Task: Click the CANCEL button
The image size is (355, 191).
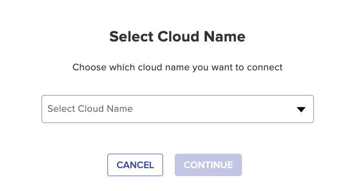Action: [x=135, y=165]
